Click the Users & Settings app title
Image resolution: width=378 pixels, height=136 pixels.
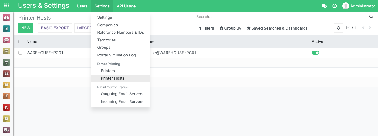coord(43,6)
